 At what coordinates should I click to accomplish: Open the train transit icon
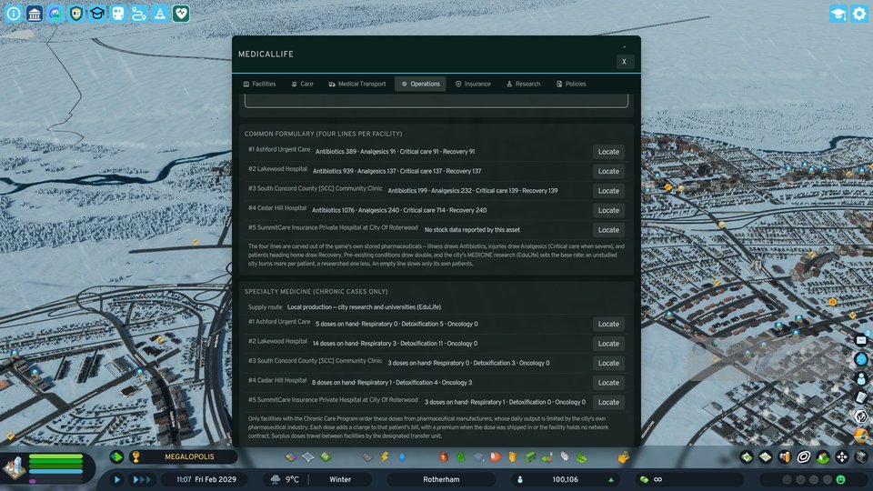[x=118, y=14]
